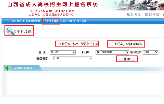
Task: Click the 主管单位：山西省招生考试管理中心 text
Action: click(51, 15)
